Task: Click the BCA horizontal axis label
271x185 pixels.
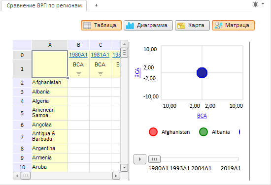Action: tap(202, 116)
